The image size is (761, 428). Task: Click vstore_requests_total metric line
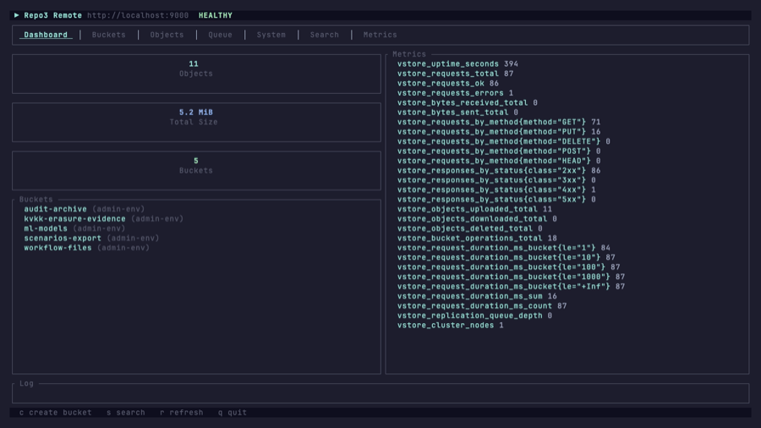pyautogui.click(x=455, y=74)
